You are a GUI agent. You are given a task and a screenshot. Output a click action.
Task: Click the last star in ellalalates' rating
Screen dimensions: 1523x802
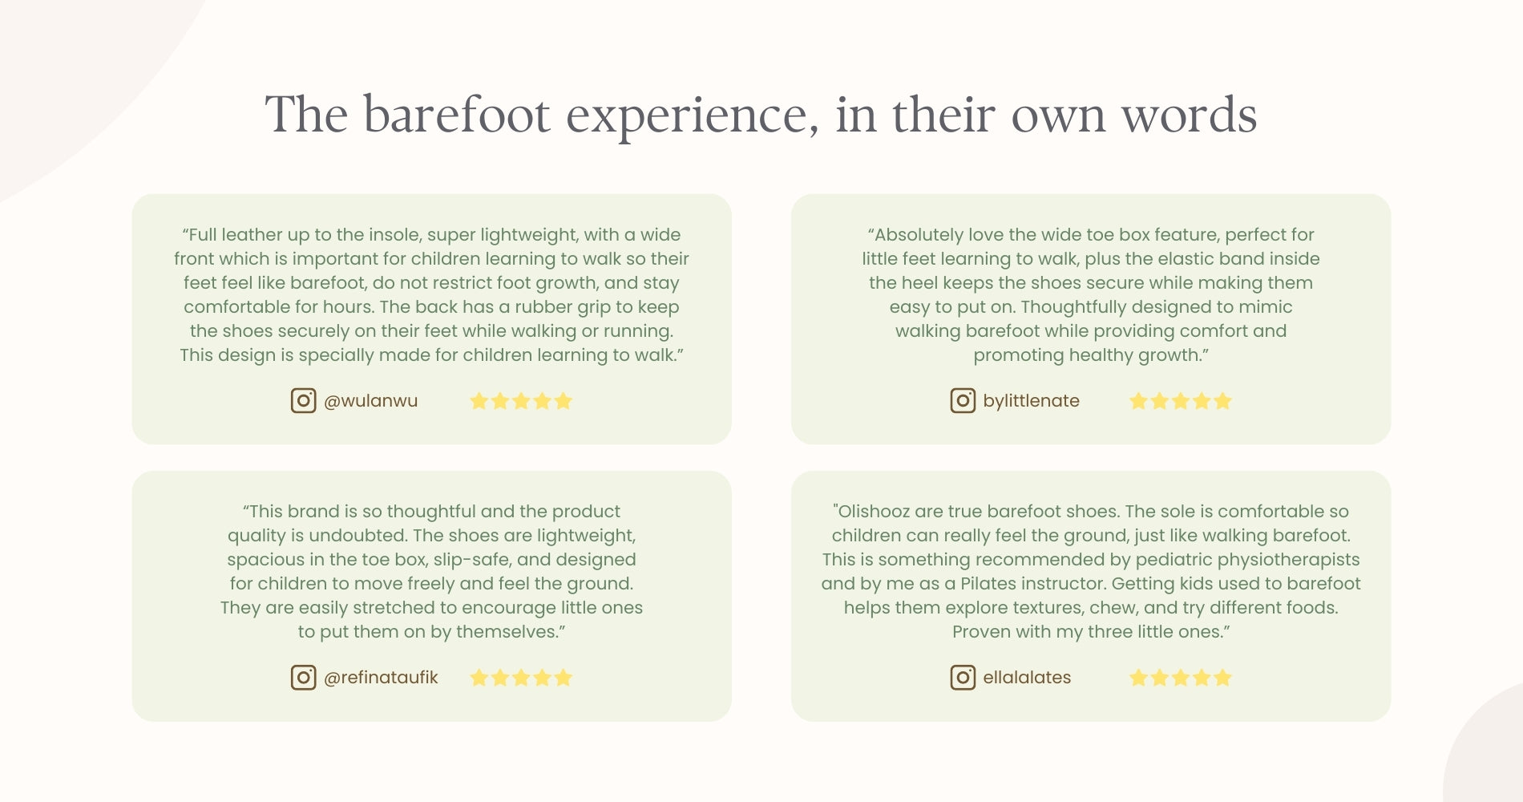point(1222,678)
